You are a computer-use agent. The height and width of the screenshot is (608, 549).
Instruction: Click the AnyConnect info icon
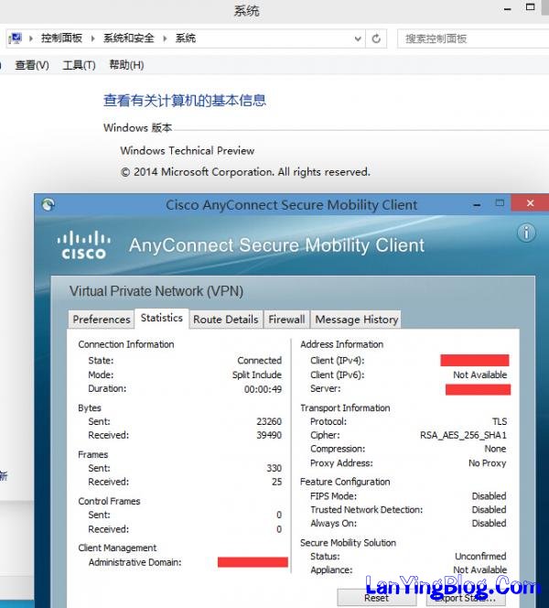click(x=526, y=233)
